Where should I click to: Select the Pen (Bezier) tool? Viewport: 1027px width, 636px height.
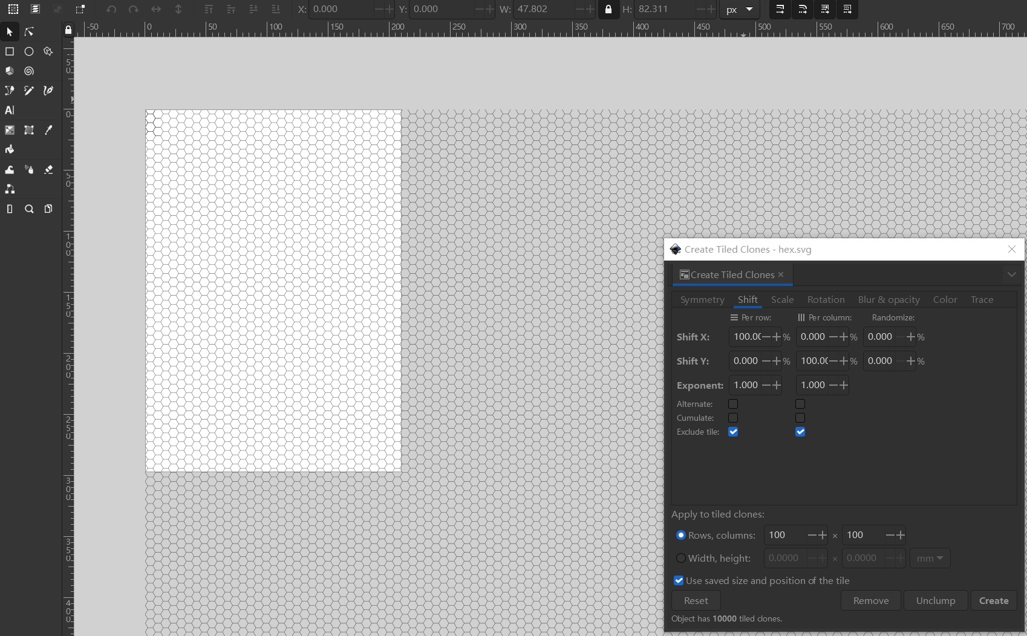tap(10, 91)
